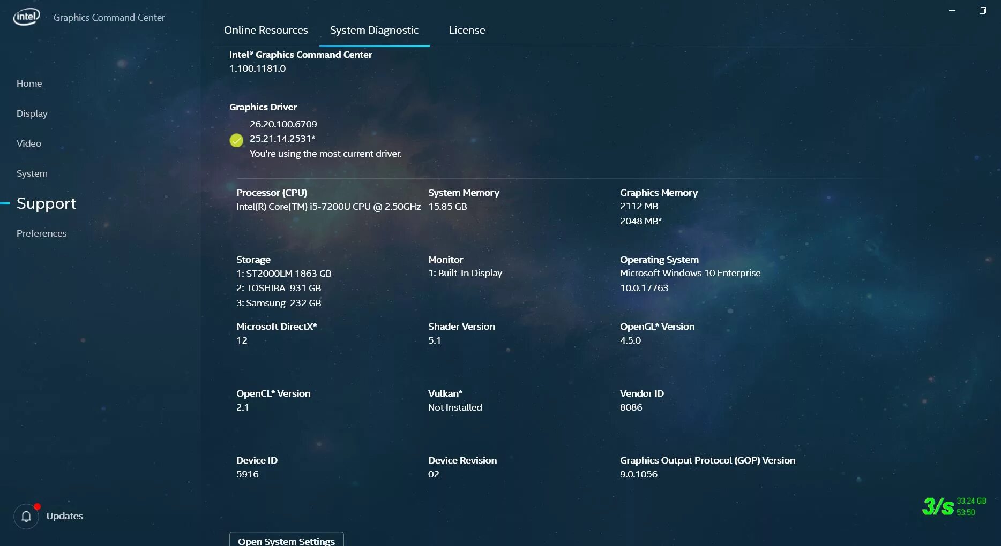Click Graphics Command Center title text
1001x546 pixels.
tap(109, 17)
